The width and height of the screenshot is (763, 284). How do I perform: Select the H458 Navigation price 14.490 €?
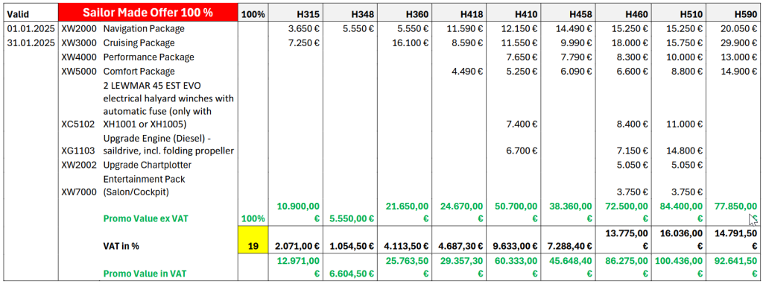(574, 29)
